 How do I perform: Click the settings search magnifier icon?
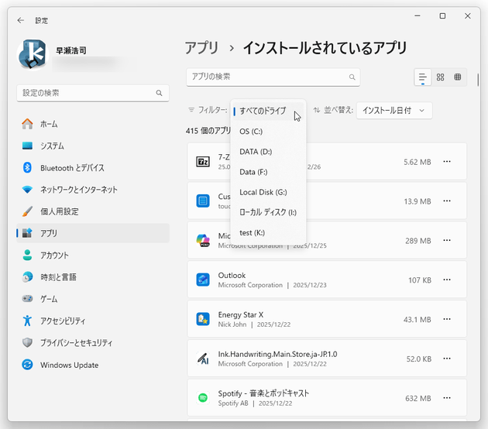coord(159,93)
